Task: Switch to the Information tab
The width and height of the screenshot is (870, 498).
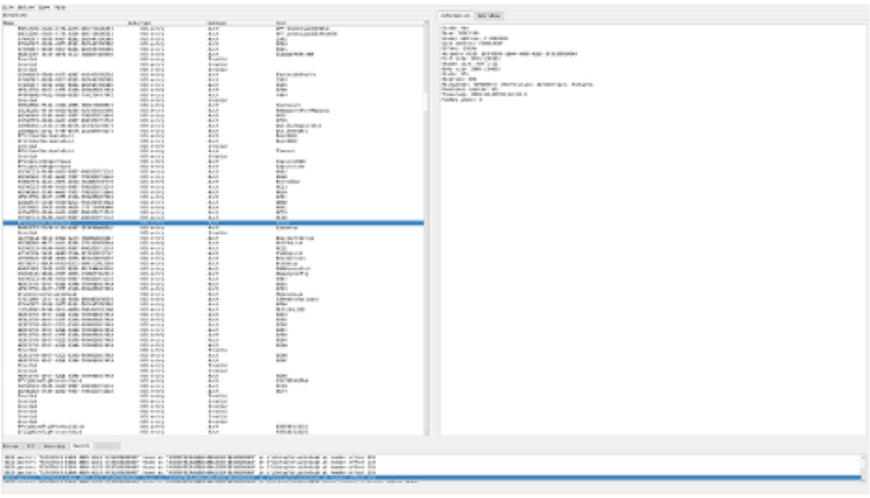Action: 455,15
